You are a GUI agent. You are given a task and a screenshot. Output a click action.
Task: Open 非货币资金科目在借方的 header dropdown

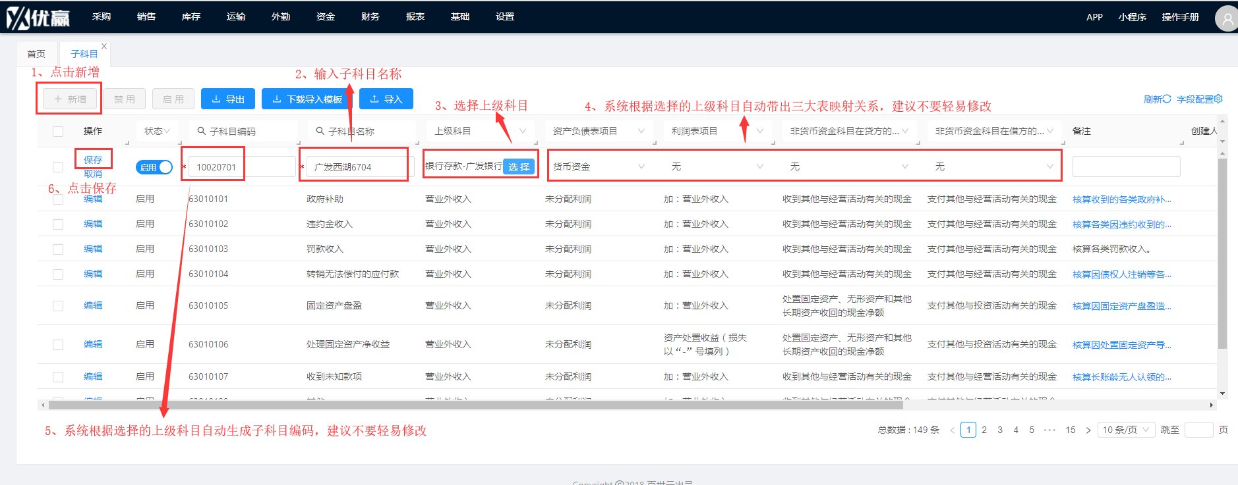tap(994, 131)
